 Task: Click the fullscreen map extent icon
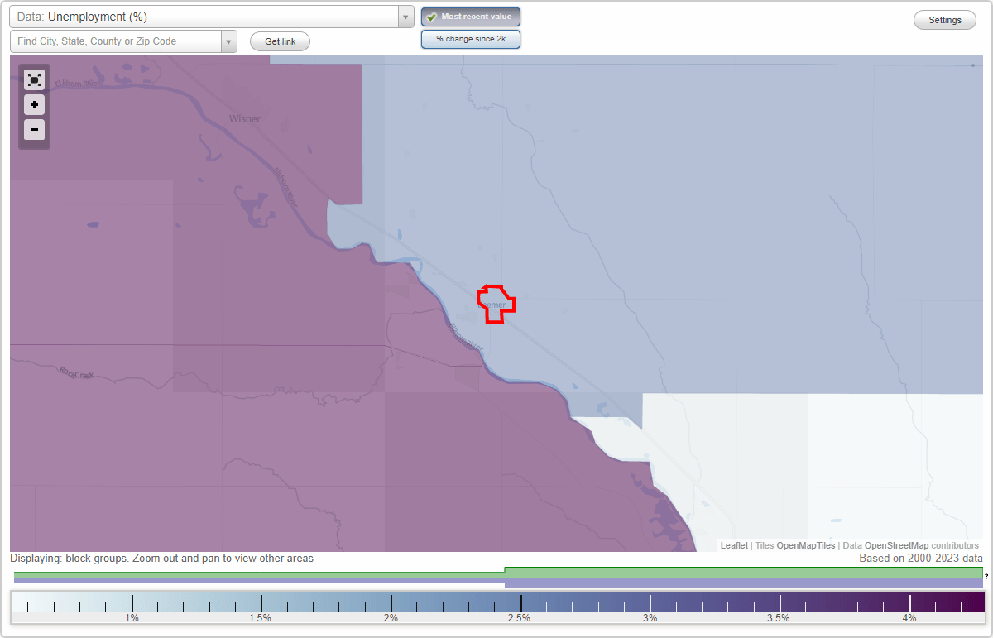(x=34, y=79)
